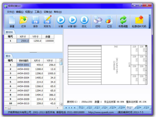Click the X尺寸 cell showing 2500.0

[23, 41]
